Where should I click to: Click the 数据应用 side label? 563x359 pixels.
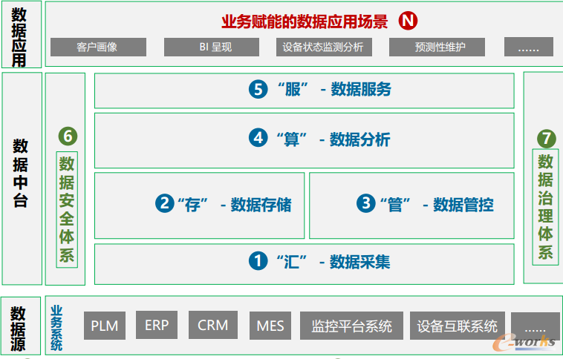(19, 37)
